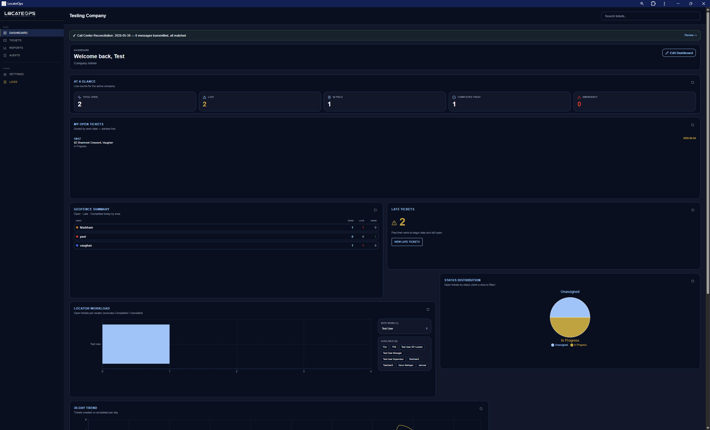Select Test User Manager chip

click(x=392, y=353)
